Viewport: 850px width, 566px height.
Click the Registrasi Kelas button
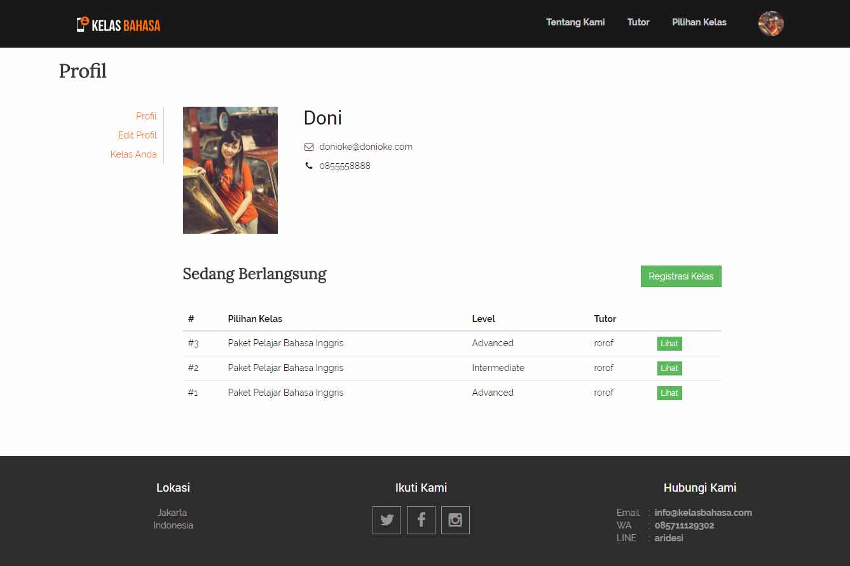pos(681,276)
